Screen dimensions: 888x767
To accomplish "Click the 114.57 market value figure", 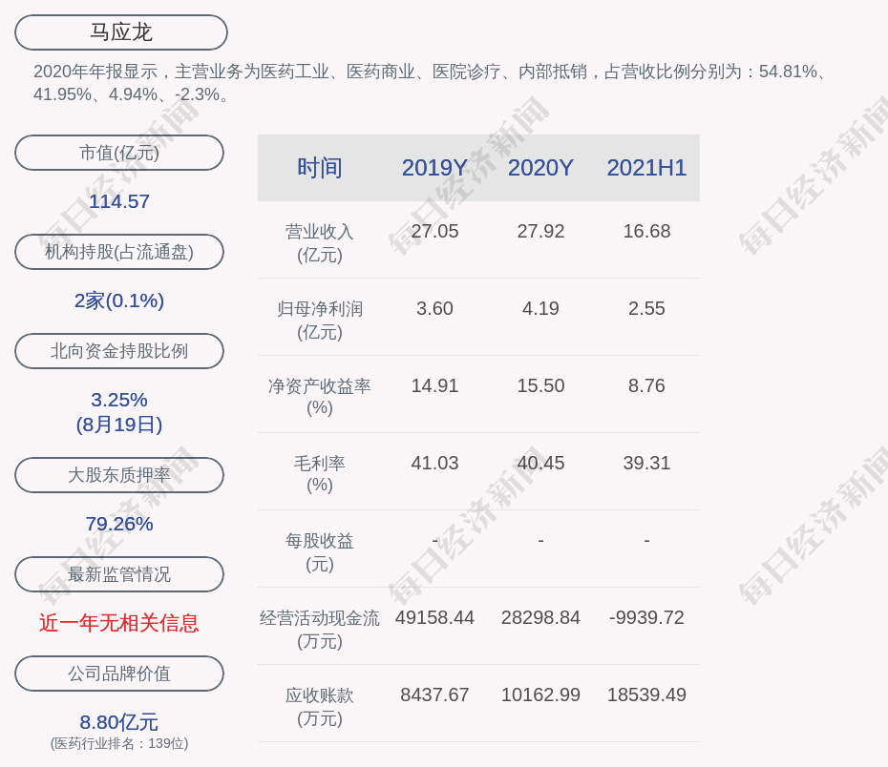I will (119, 201).
